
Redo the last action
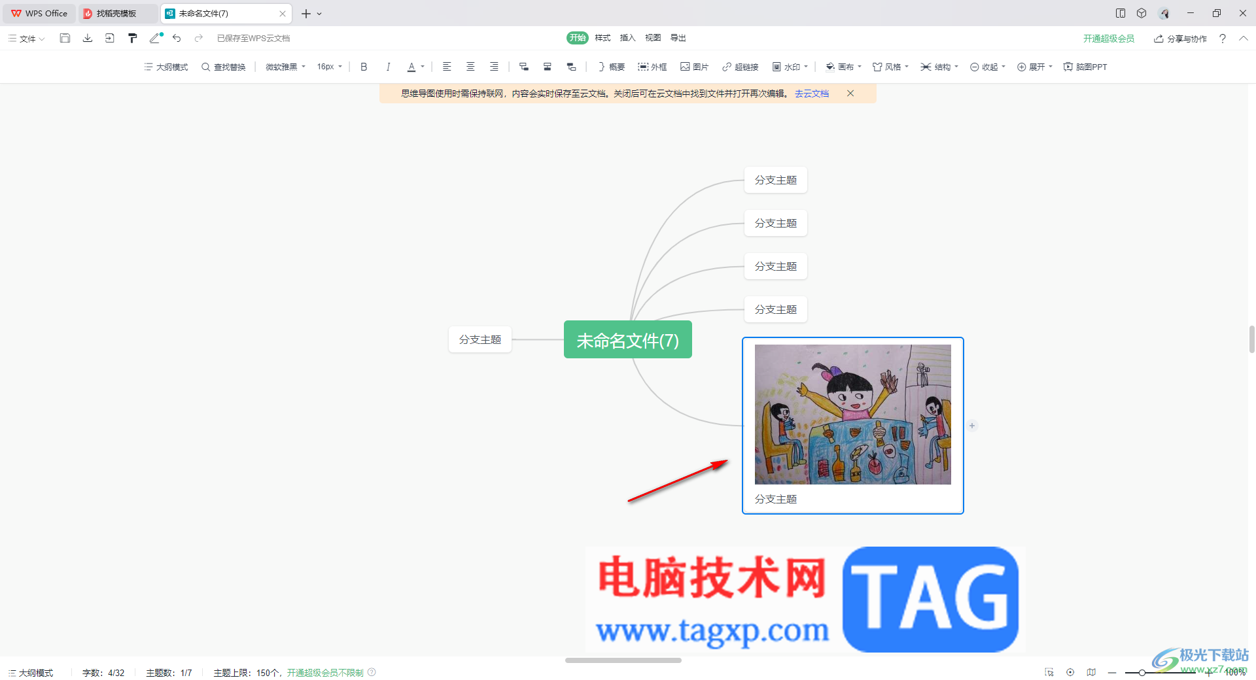coord(199,39)
